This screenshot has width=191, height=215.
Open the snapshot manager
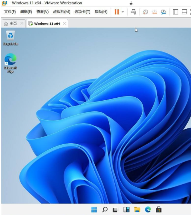163,12
